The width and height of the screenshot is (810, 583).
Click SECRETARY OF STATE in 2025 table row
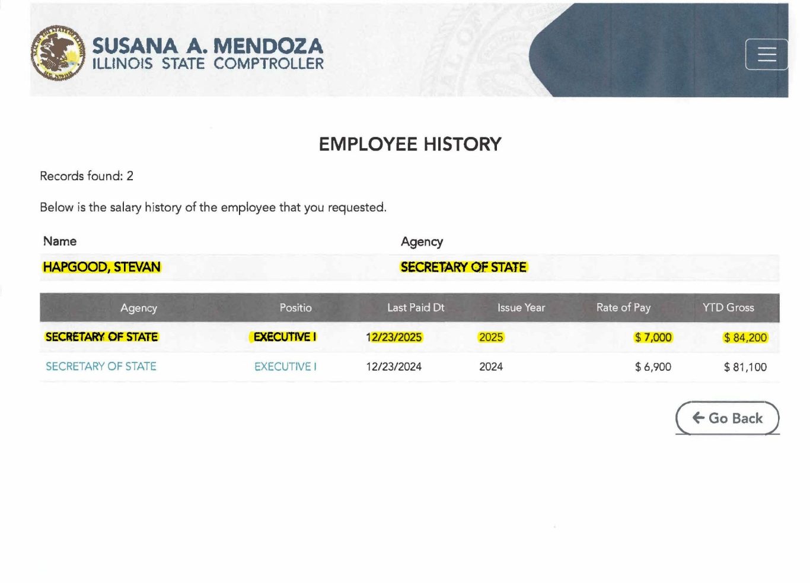coord(101,337)
